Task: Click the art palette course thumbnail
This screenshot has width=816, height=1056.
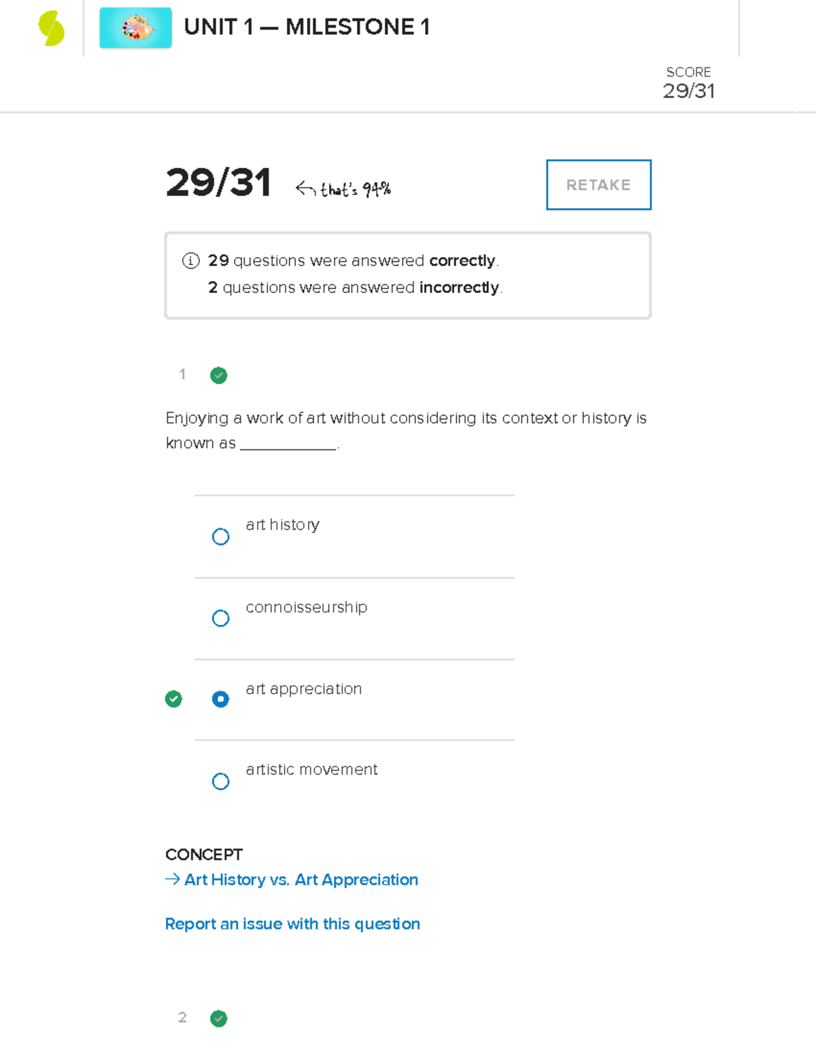Action: coord(135,28)
